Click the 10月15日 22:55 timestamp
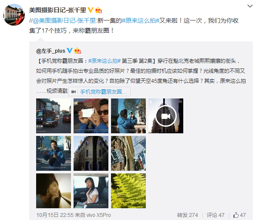The width and height of the screenshot is (259, 220). point(55,215)
